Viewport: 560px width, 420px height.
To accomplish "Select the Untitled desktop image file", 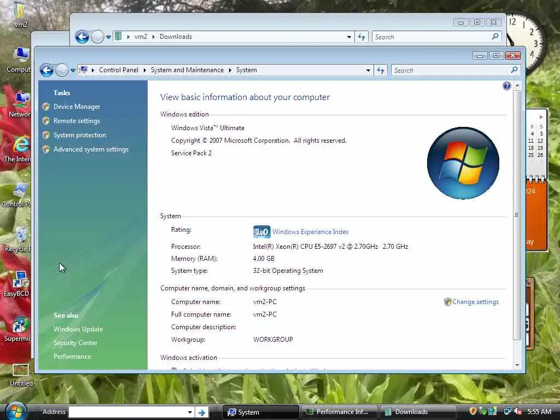I will tap(21, 375).
